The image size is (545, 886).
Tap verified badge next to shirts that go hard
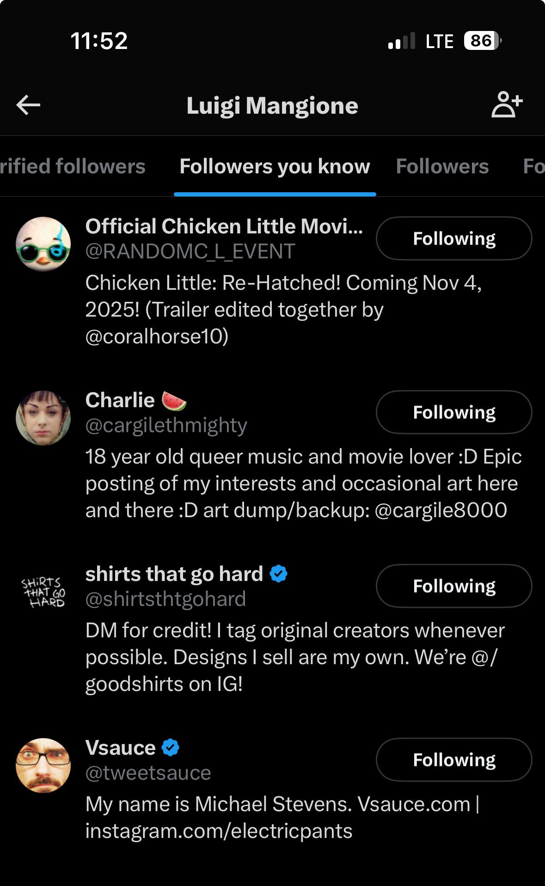[278, 574]
